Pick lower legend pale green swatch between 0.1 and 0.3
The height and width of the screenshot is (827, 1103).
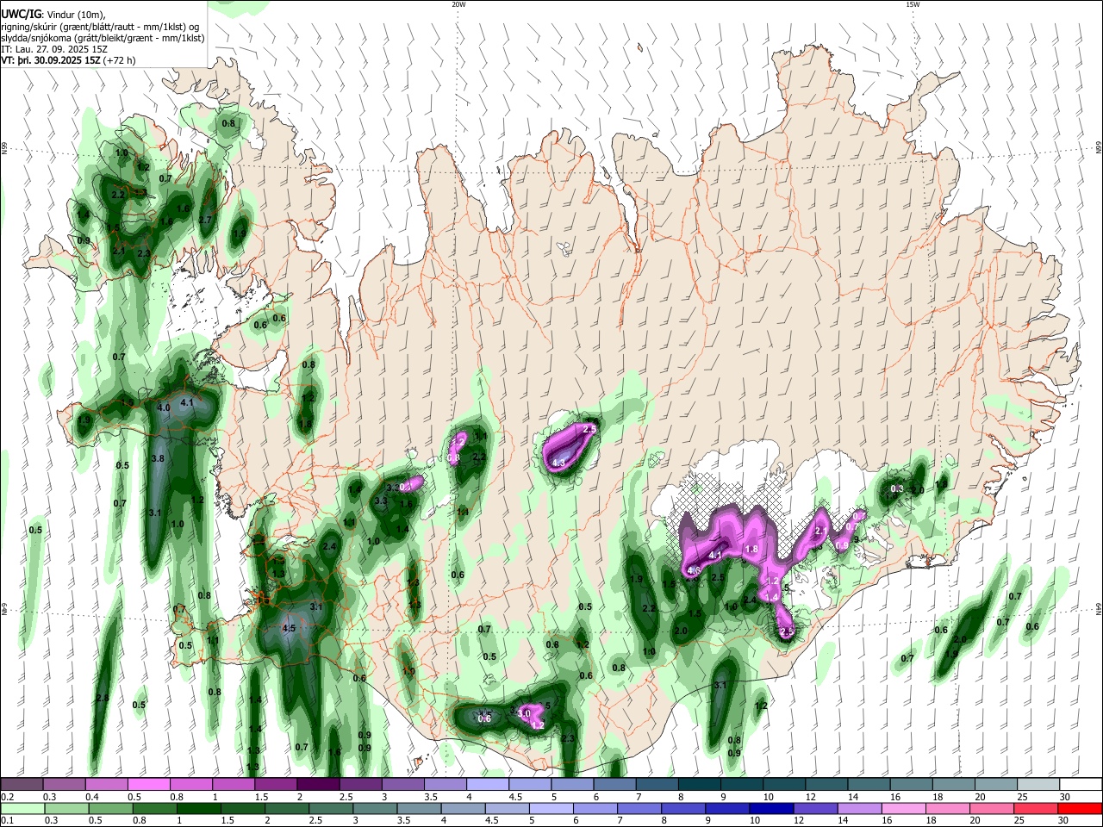[22, 808]
